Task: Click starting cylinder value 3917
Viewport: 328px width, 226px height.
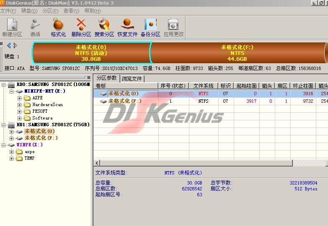Action: click(x=251, y=101)
